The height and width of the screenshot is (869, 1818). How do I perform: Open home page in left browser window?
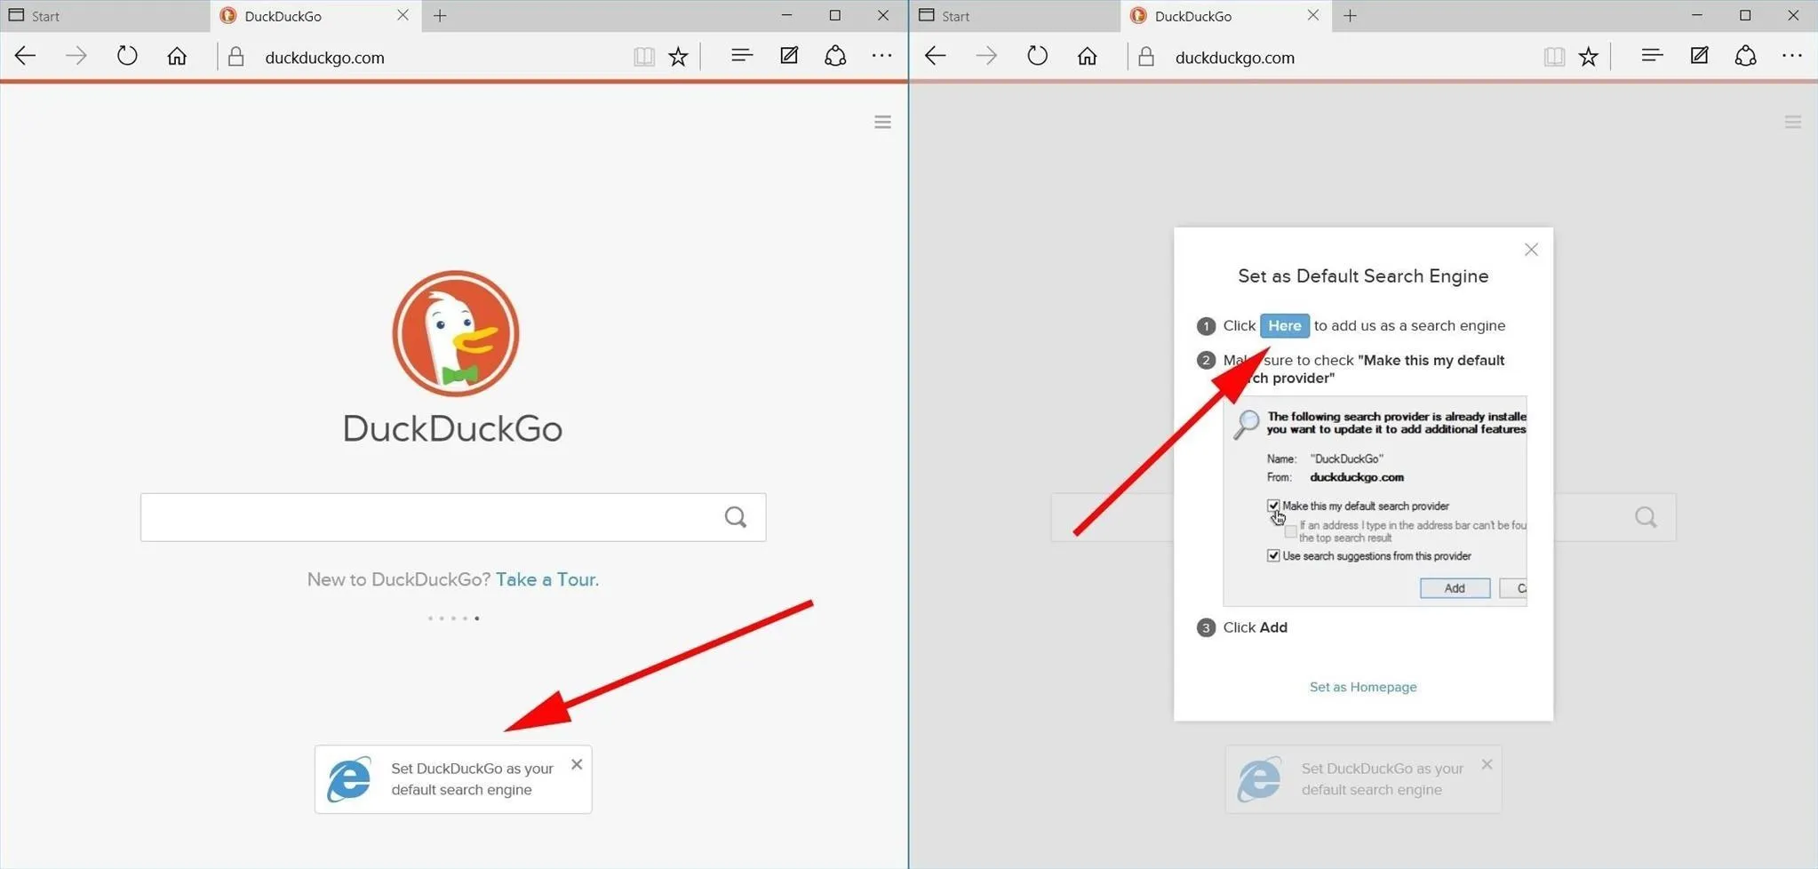tap(177, 56)
